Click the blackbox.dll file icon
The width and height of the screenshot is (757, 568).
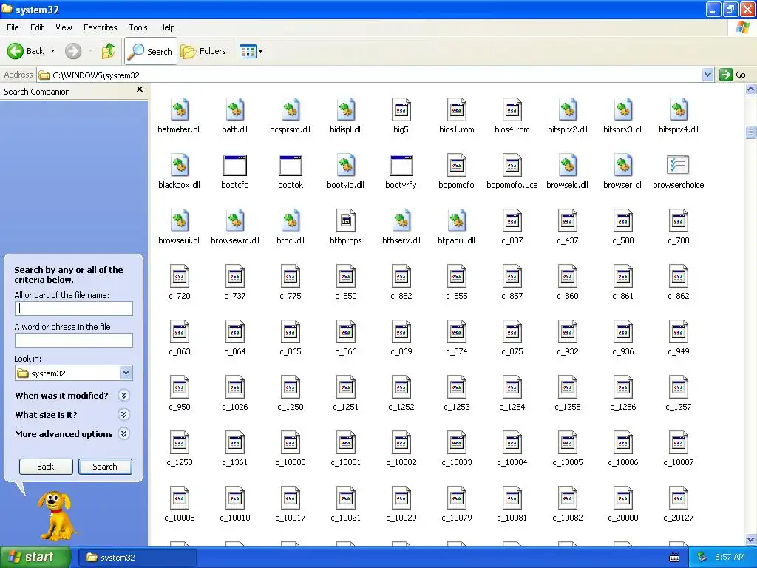coord(179,165)
